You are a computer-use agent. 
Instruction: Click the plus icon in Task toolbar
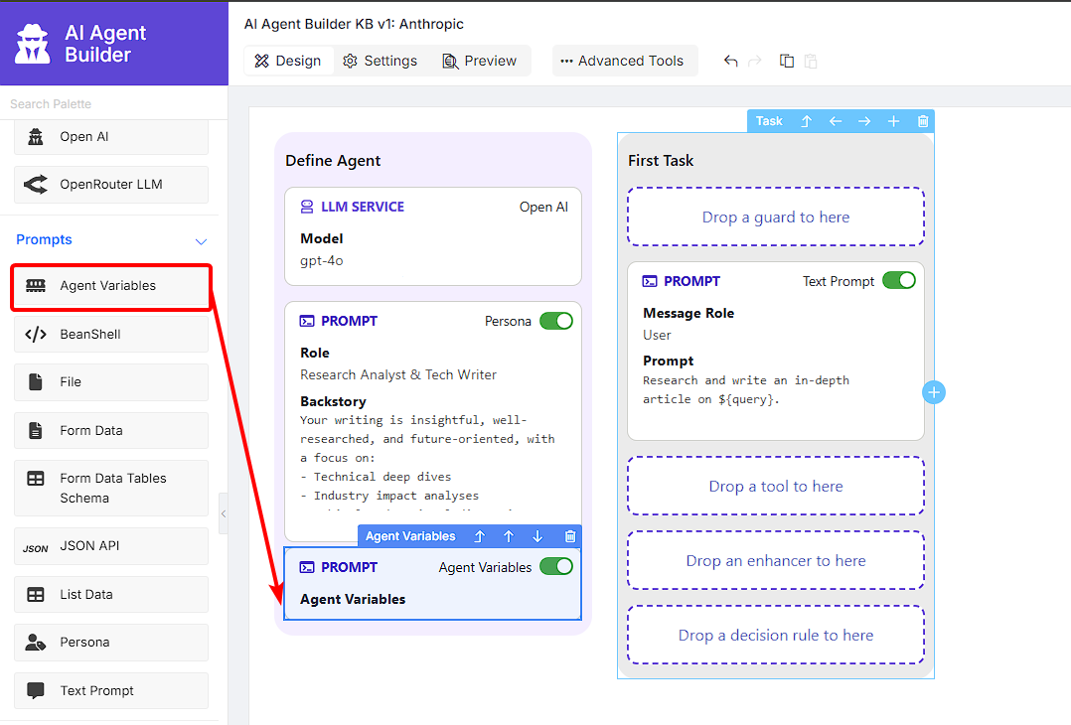coord(893,121)
